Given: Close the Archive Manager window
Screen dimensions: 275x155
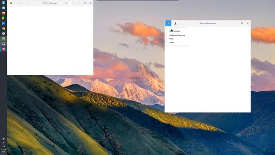Looking at the screenshot, I should 90,3.
